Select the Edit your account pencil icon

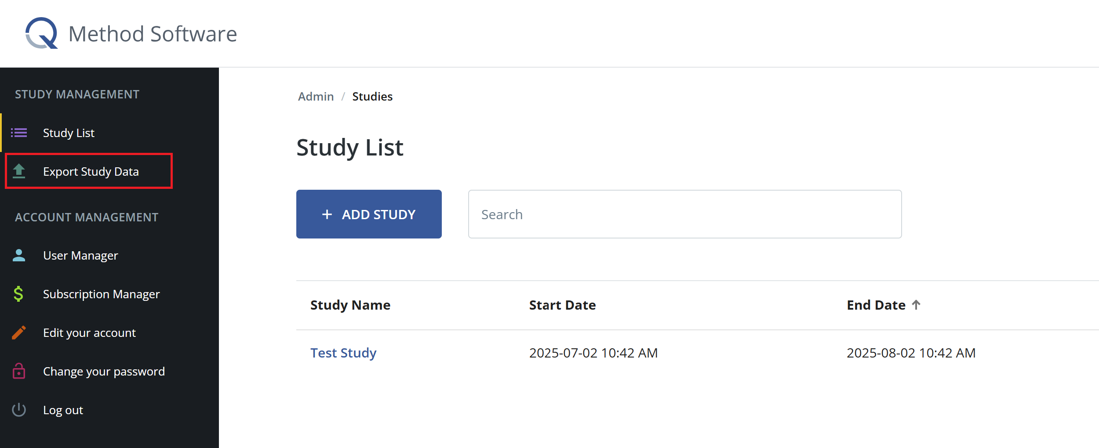18,332
